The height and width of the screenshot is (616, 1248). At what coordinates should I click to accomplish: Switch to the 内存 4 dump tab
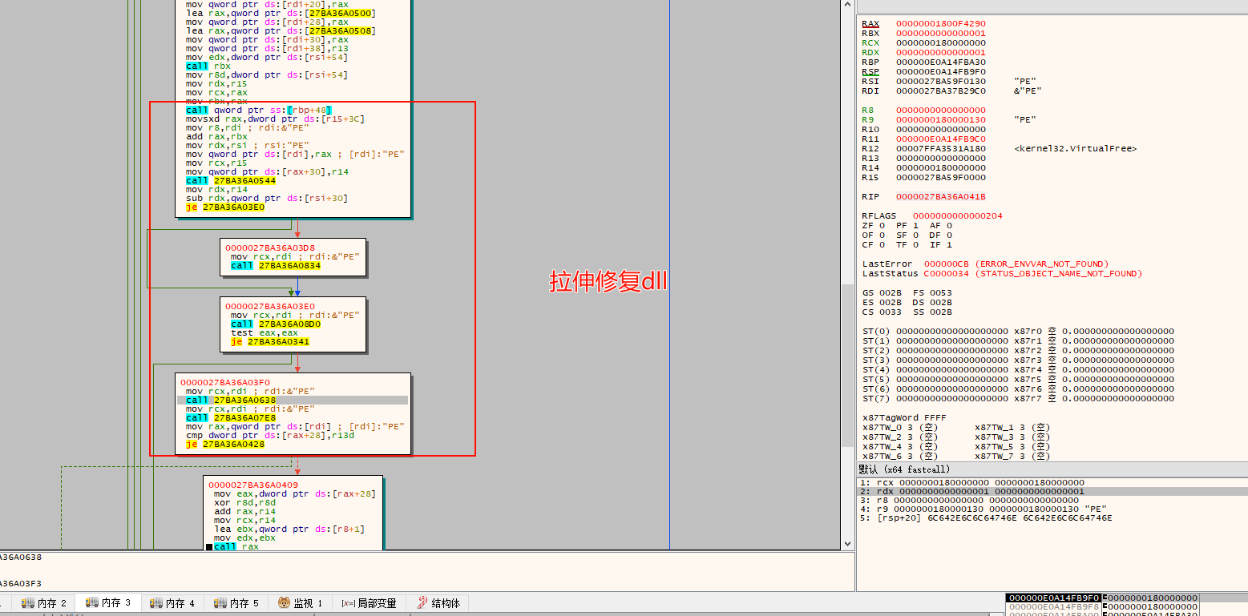click(172, 603)
